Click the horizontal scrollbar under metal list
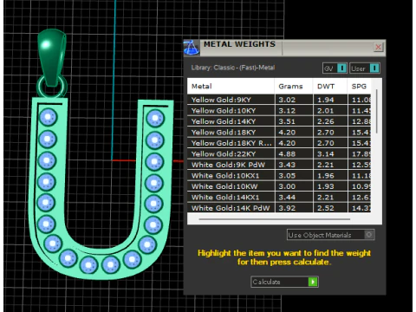Screen dimensions: 416x312 tap(275, 219)
